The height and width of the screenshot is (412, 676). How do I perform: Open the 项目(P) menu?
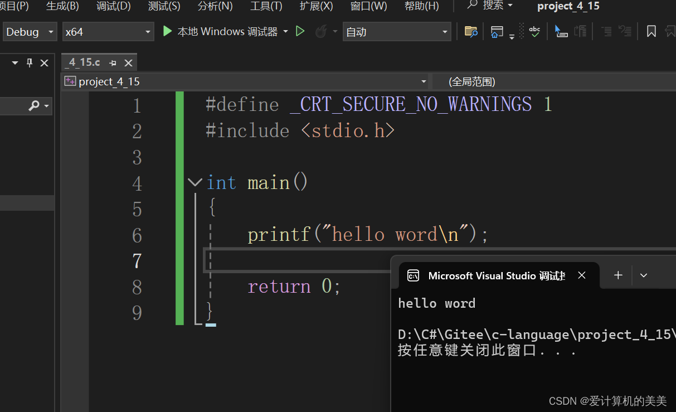click(14, 6)
